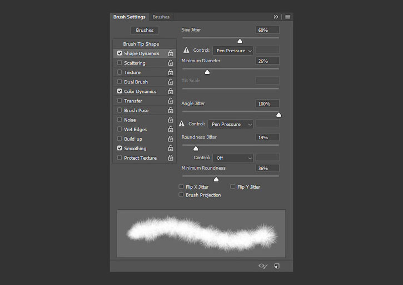This screenshot has height=285, width=403.
Task: Toggle the lock icon beside Texture
Action: (x=171, y=72)
